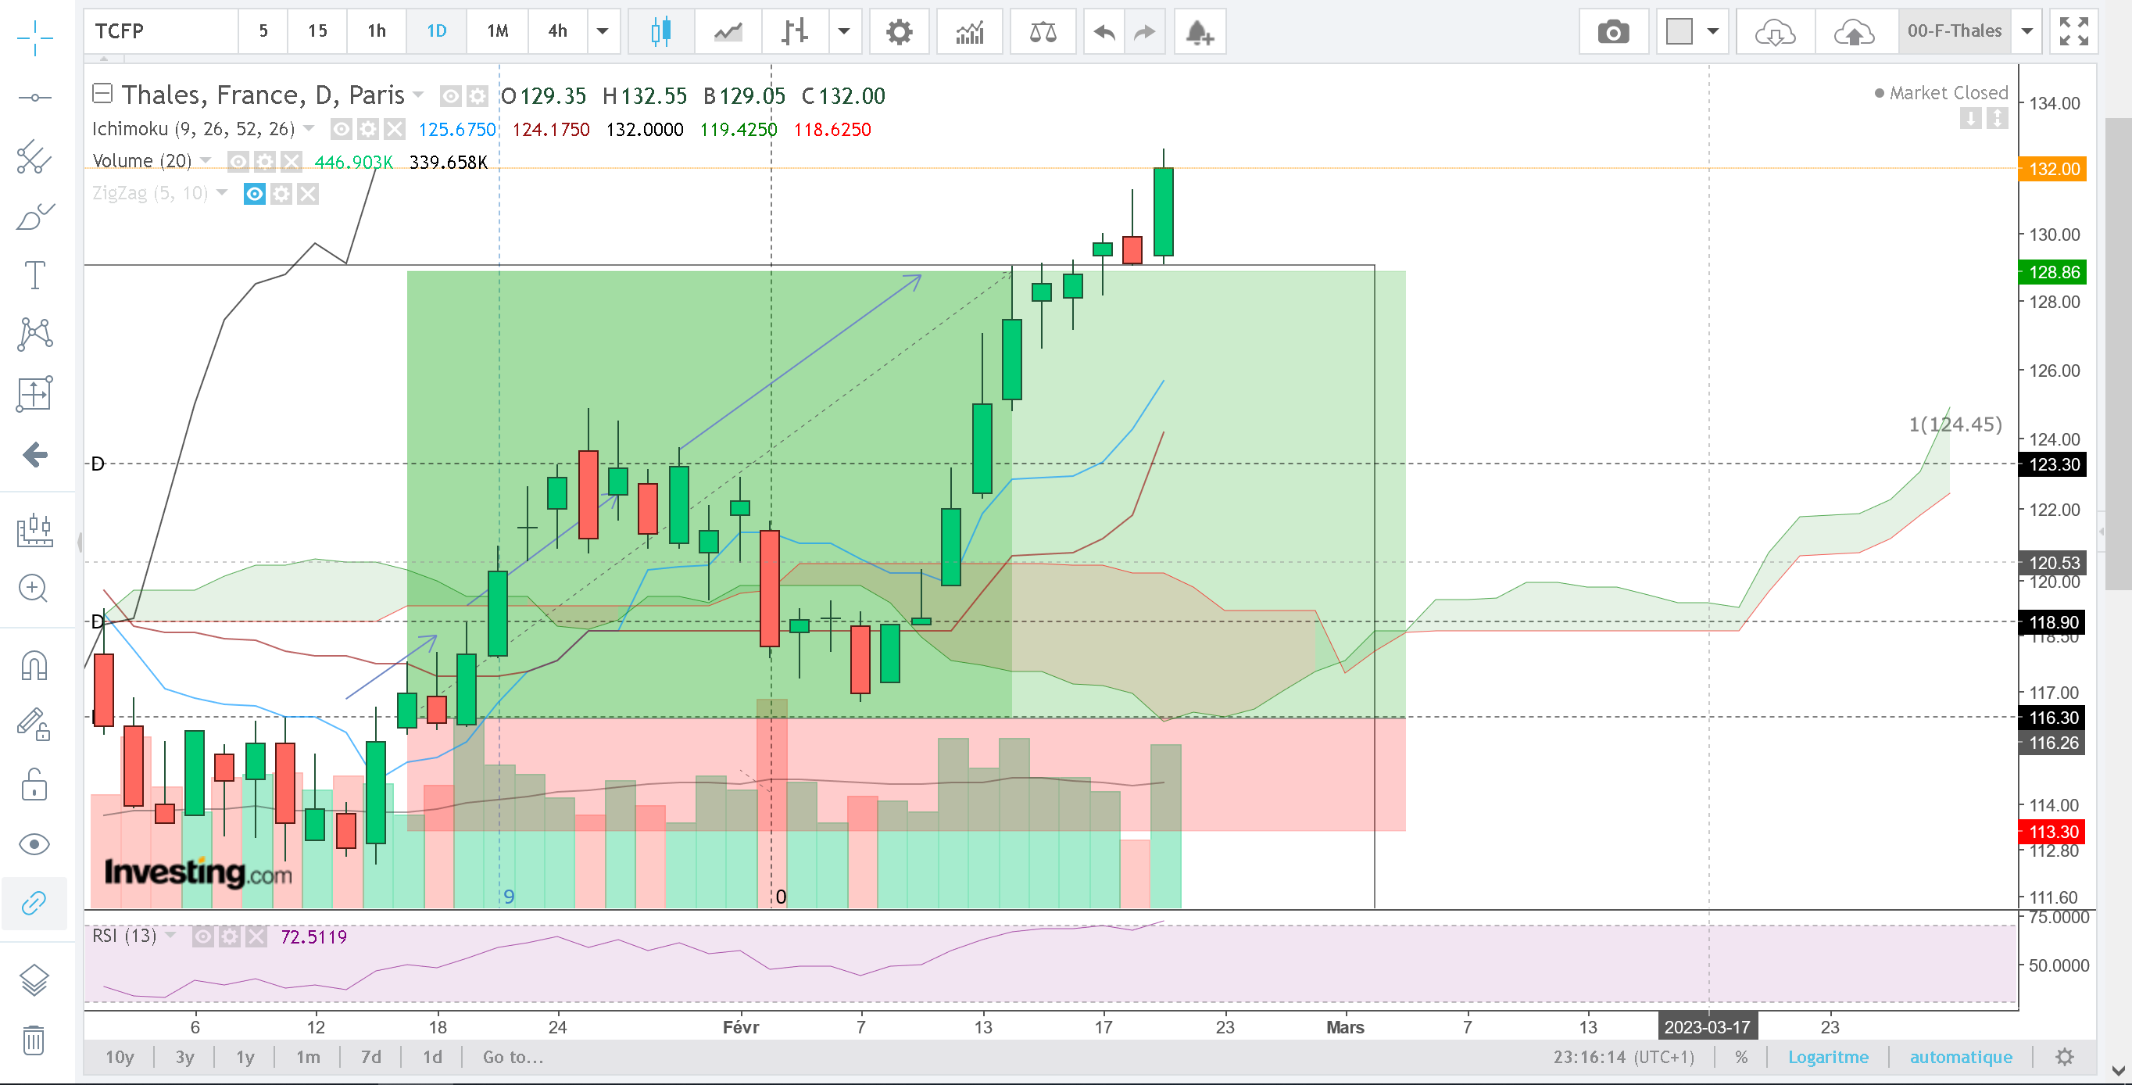Select the text tool in left sidebar
Viewport: 2132px width, 1085px height.
pyautogui.click(x=34, y=274)
